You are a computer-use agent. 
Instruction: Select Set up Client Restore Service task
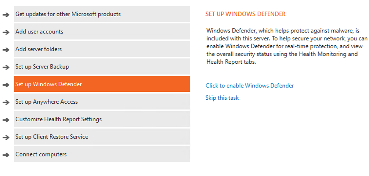coord(102,137)
